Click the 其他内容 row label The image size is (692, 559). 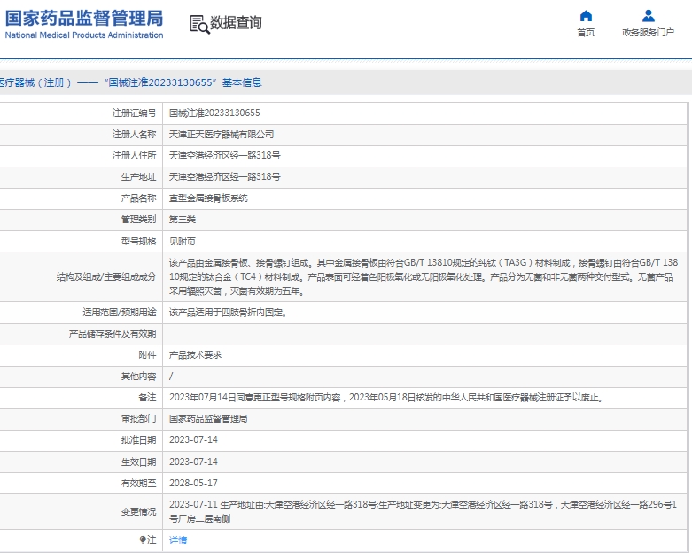(x=138, y=377)
